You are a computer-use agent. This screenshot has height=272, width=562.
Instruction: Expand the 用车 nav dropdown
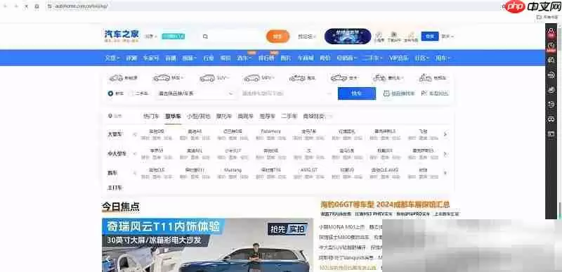coord(443,58)
